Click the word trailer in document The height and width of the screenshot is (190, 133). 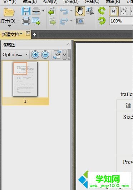[127, 94]
